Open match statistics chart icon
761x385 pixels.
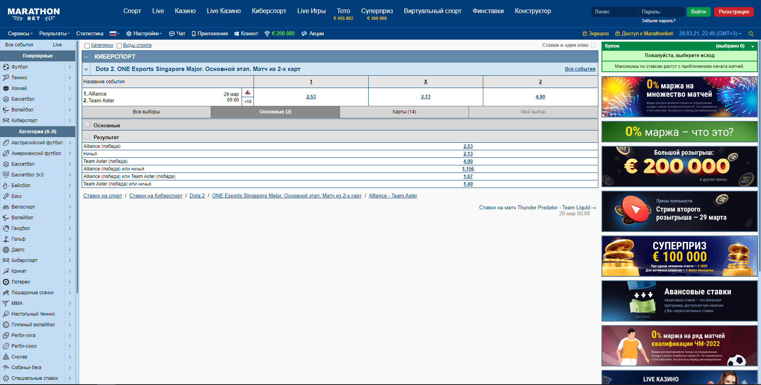(x=248, y=93)
